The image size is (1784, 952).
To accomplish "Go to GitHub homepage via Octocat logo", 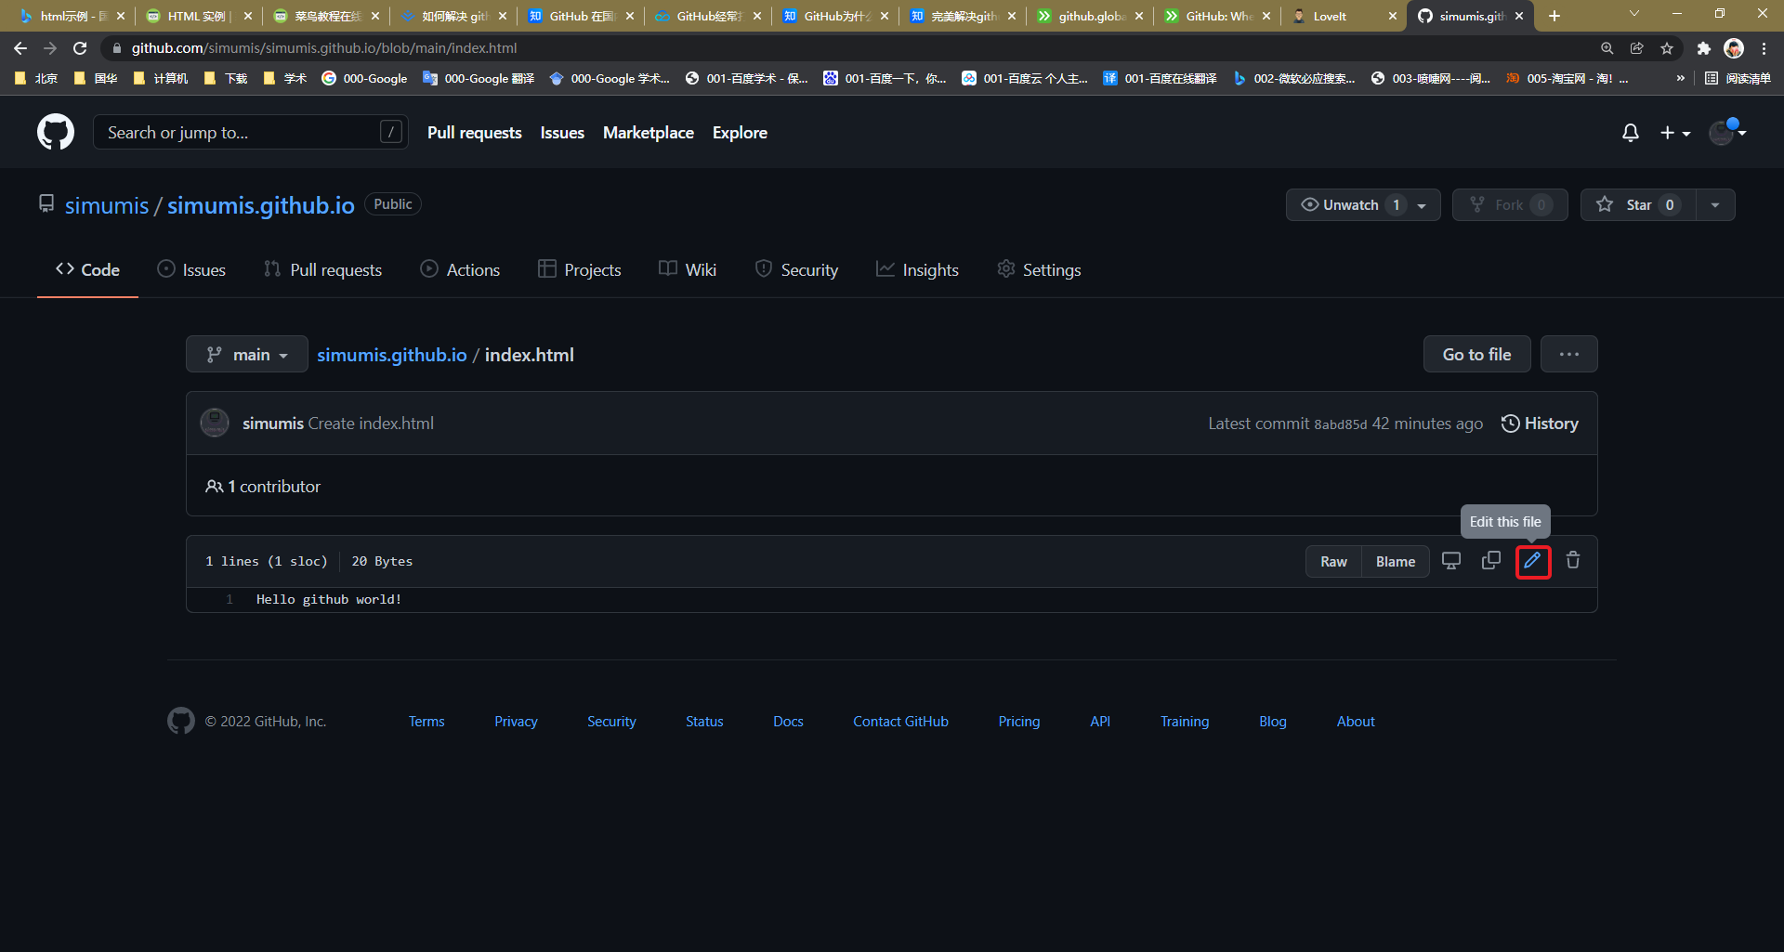I will [56, 133].
